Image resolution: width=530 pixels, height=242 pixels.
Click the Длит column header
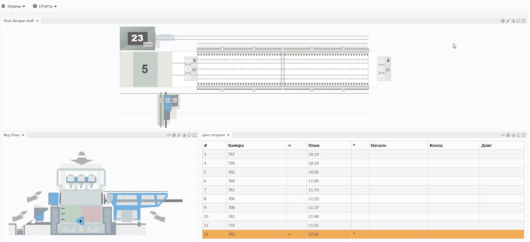coord(502,146)
